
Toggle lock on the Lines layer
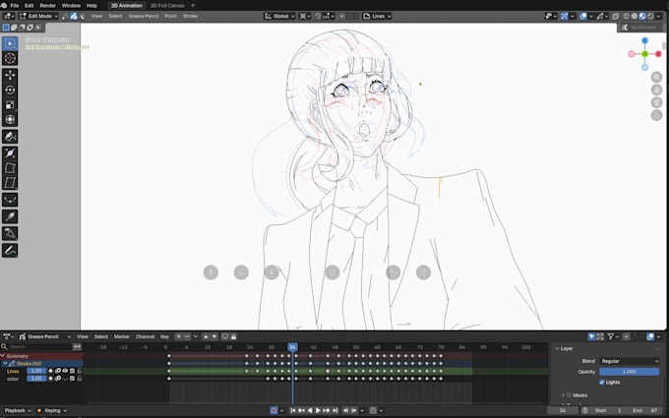coord(80,371)
